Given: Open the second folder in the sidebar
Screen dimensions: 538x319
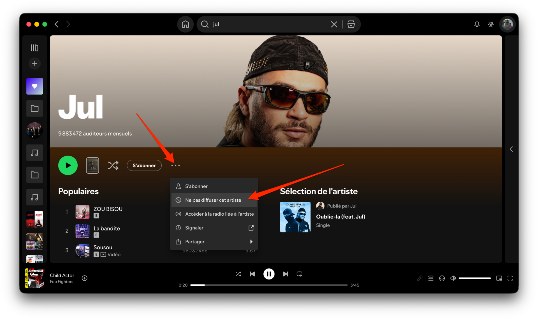Looking at the screenshot, I should [34, 175].
